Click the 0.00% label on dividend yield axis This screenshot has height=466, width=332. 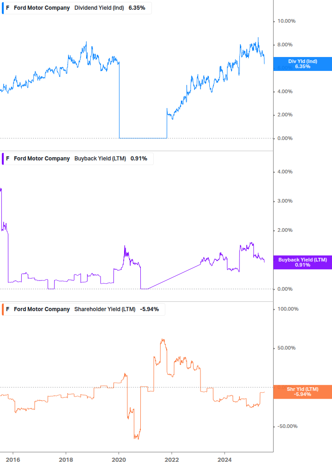coord(285,138)
